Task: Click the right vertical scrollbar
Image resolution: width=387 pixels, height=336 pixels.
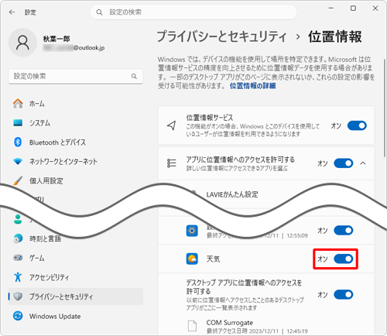Action: point(385,108)
